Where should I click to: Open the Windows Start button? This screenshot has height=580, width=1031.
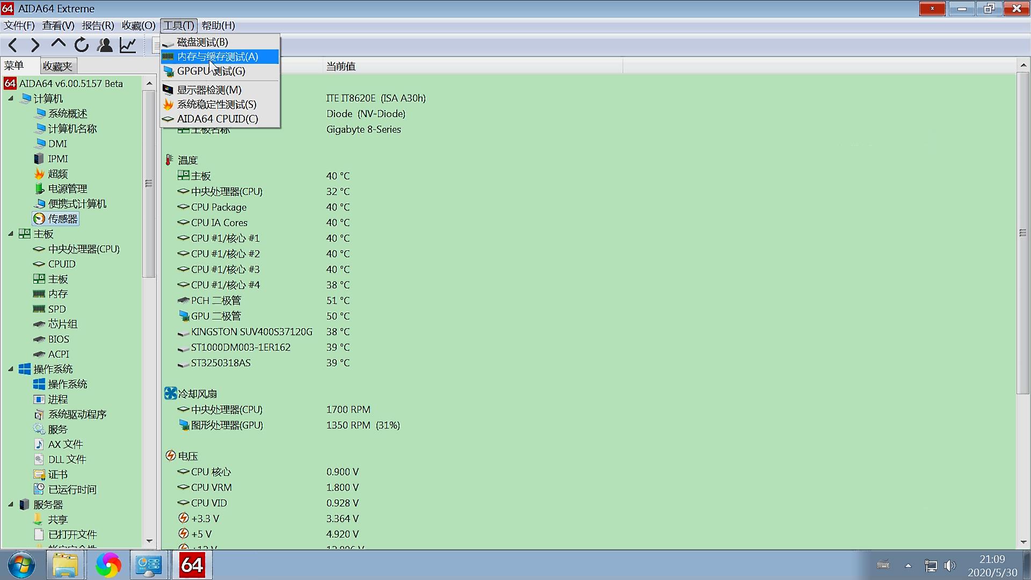tap(21, 565)
